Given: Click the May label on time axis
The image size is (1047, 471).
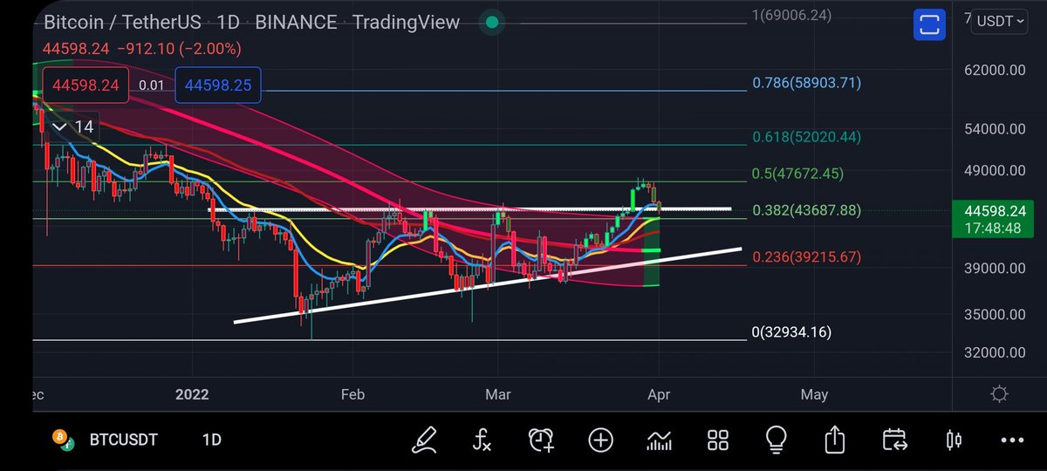Looking at the screenshot, I should point(813,395).
